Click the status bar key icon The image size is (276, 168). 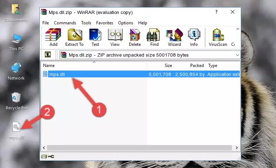pyautogui.click(x=51, y=157)
